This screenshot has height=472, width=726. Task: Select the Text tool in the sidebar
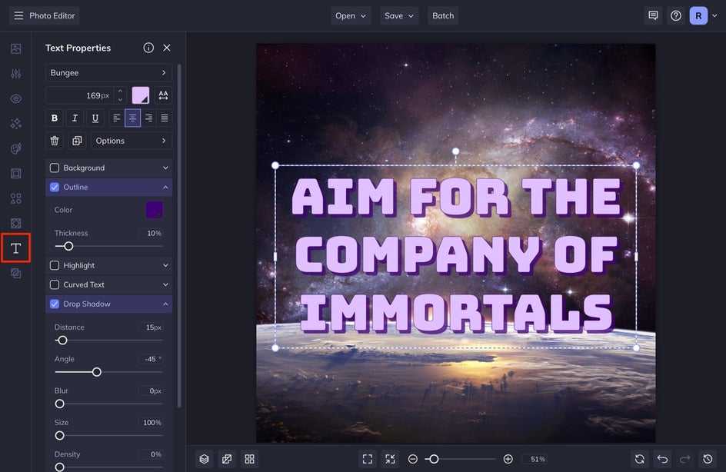pos(15,248)
